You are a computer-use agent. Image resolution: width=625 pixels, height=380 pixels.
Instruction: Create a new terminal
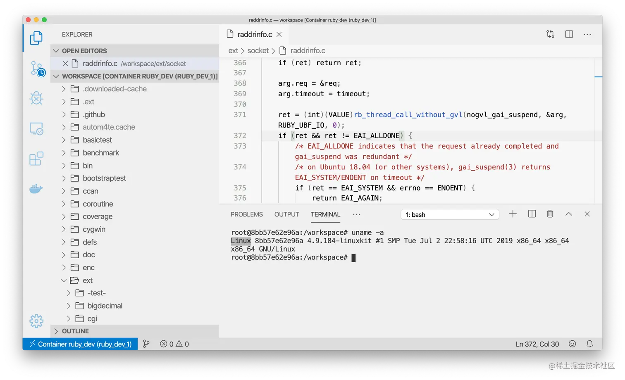[x=513, y=214]
